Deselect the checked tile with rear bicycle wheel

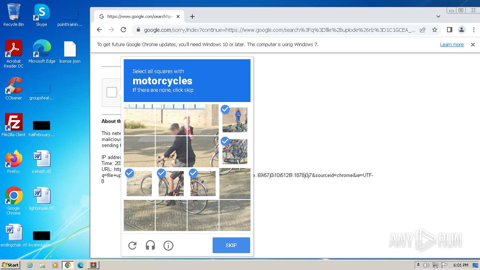[203, 184]
